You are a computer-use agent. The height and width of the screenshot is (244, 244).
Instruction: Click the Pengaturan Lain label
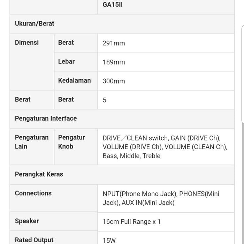click(x=32, y=142)
